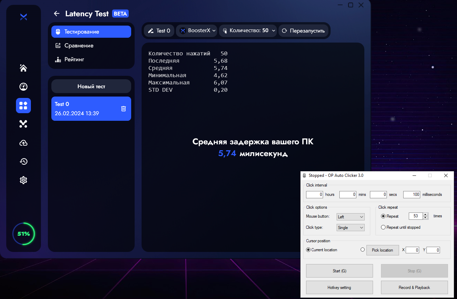Open the Home page from the sidebar
Viewport: 457px width, 299px height.
(23, 68)
